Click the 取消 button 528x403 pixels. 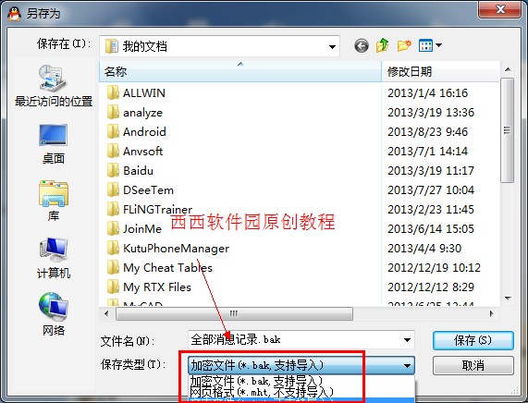pos(473,365)
